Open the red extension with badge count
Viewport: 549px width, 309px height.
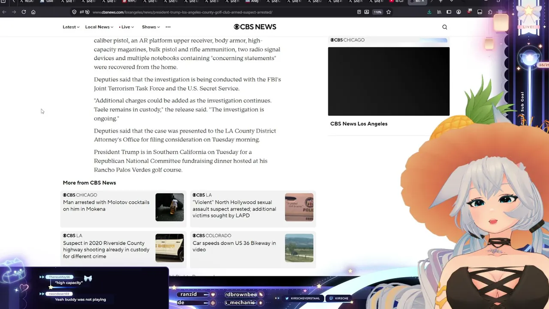point(470,12)
